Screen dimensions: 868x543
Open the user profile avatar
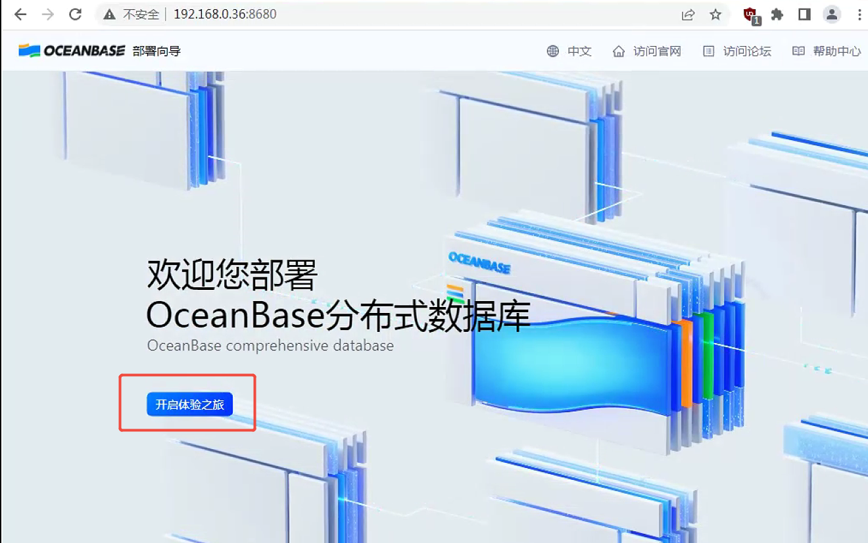[x=832, y=14]
